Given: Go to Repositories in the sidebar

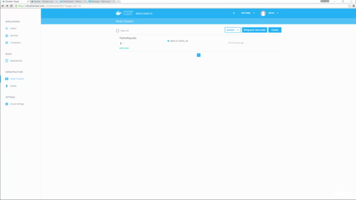Looking at the screenshot, I should (16, 61).
